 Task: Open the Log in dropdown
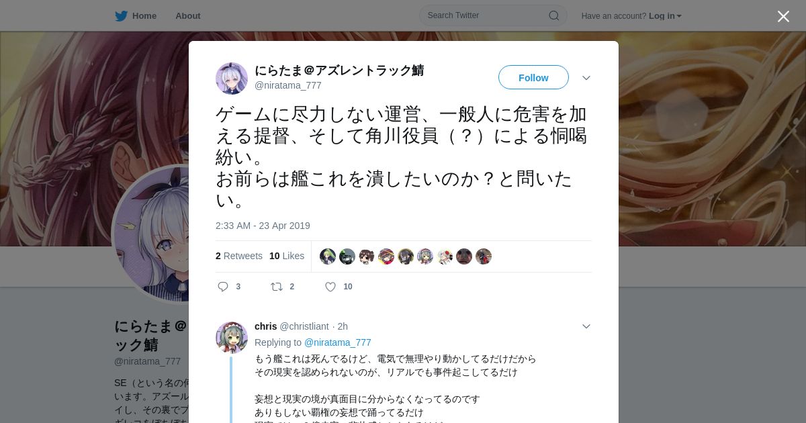[x=665, y=16]
